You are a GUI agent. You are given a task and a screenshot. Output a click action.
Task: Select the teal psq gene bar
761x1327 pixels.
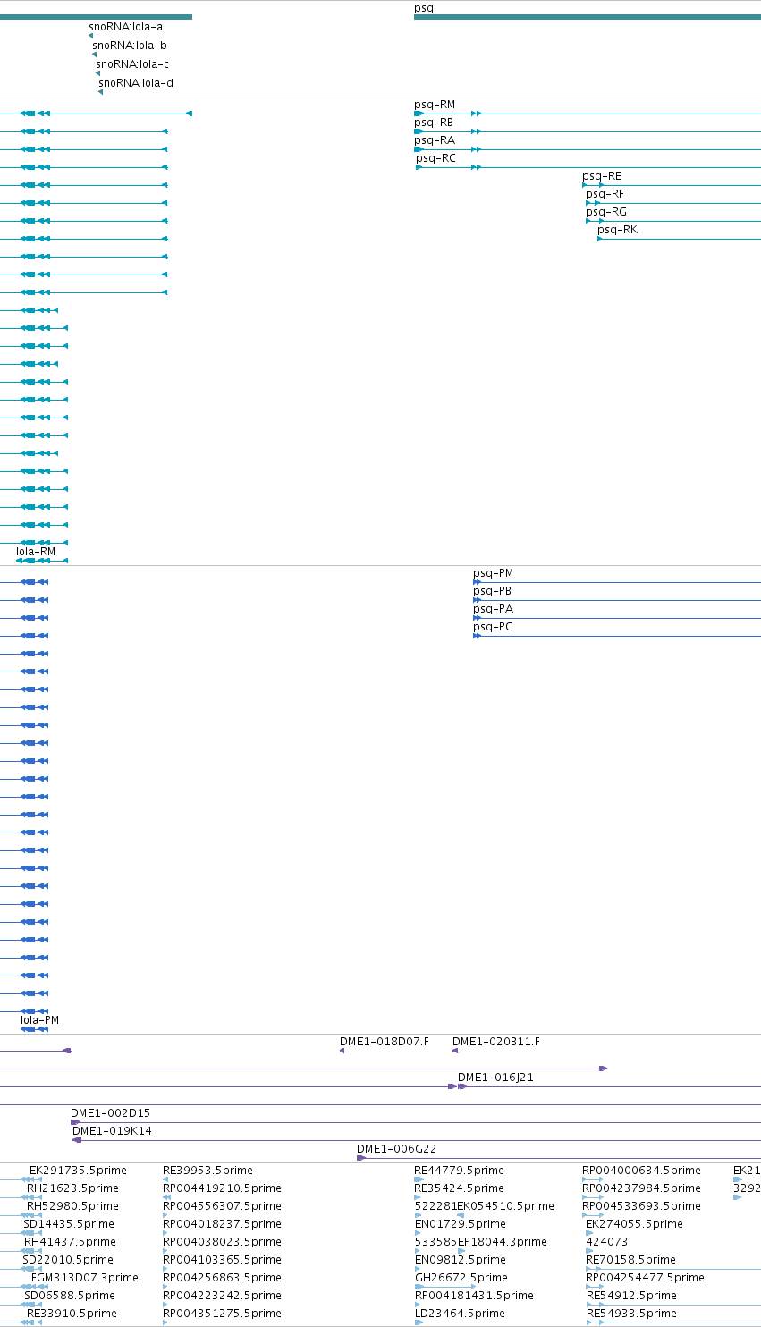pyautogui.click(x=588, y=17)
